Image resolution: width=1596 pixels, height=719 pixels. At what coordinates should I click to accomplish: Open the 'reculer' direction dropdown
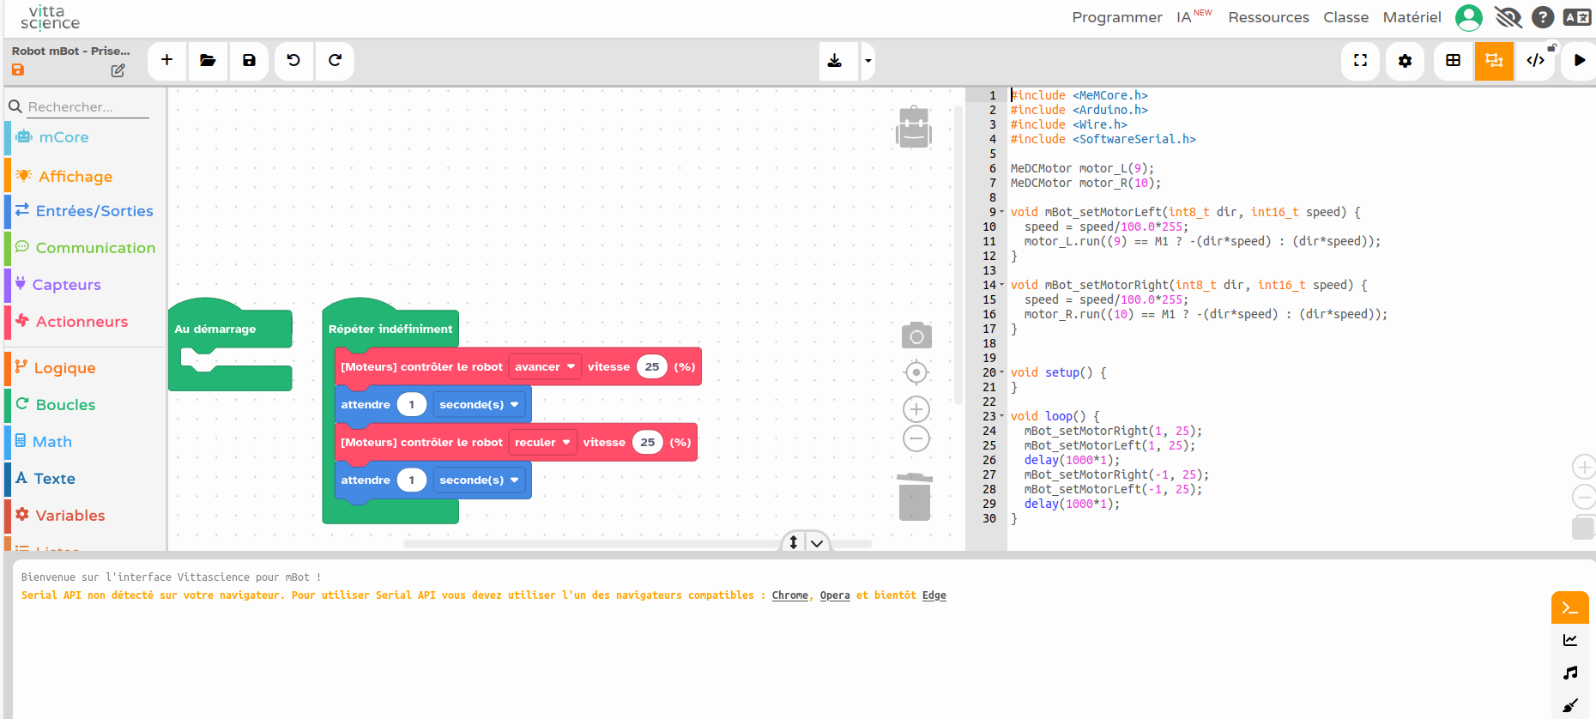click(x=542, y=443)
